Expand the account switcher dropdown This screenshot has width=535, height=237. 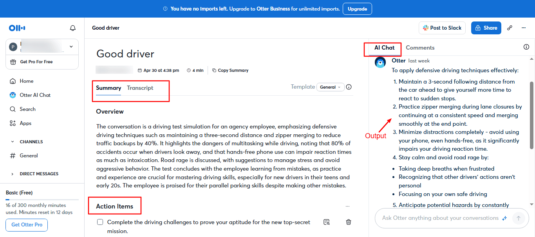(71, 47)
